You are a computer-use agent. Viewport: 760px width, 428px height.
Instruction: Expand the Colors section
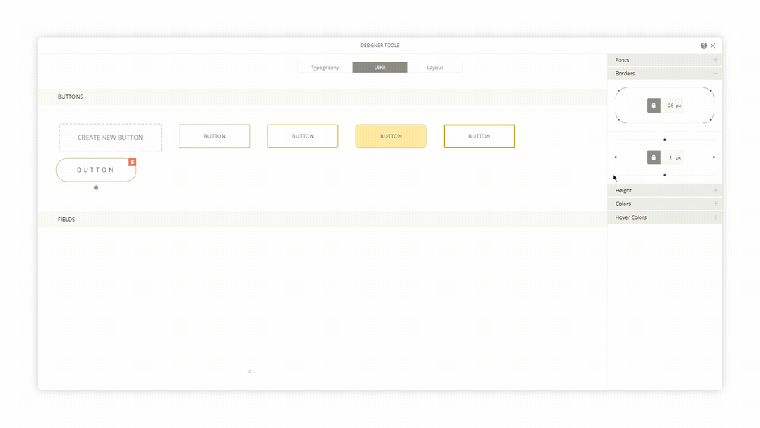click(714, 204)
